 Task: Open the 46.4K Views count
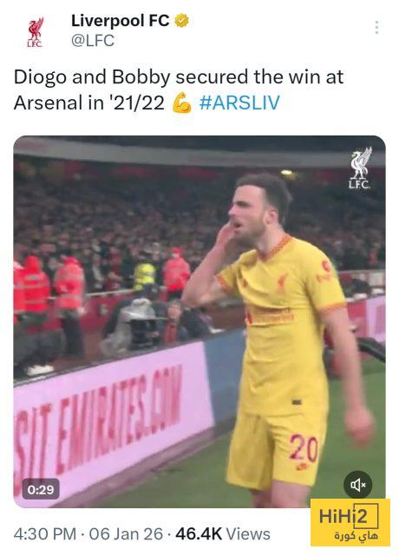point(223,533)
